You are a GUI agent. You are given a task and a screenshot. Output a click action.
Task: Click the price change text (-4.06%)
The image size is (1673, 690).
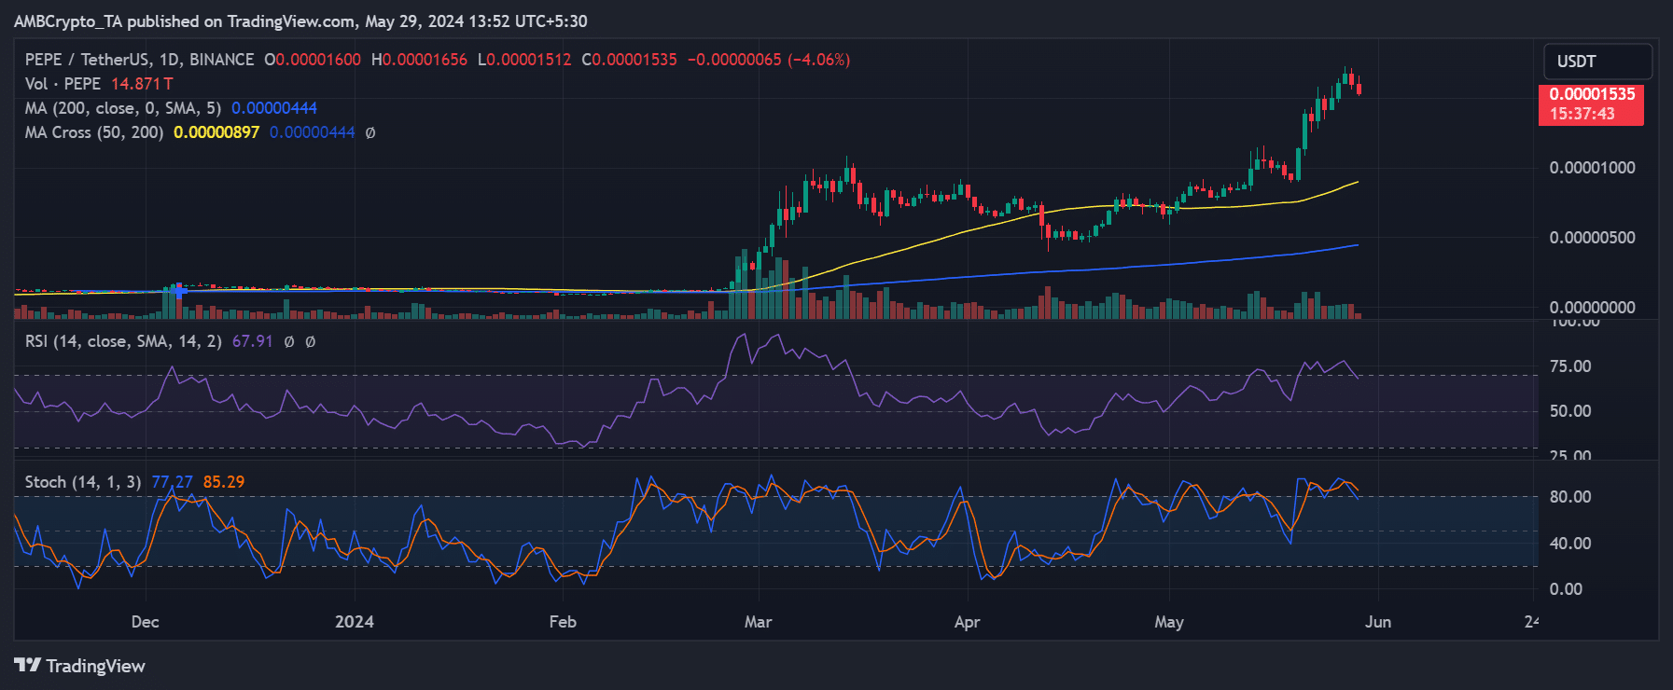point(819,60)
